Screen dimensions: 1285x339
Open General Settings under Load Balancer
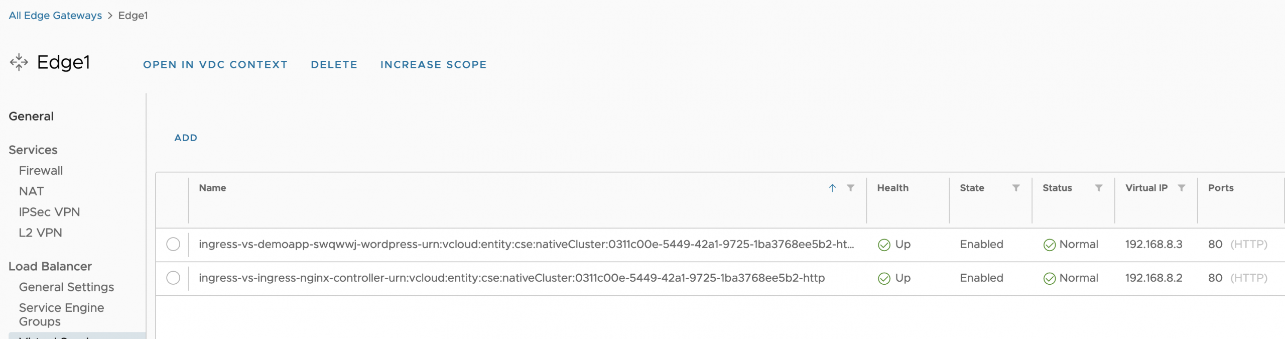(x=66, y=287)
